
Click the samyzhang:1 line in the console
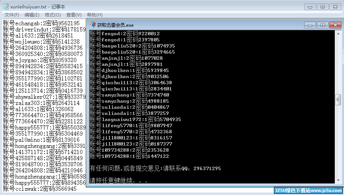pos(129,95)
